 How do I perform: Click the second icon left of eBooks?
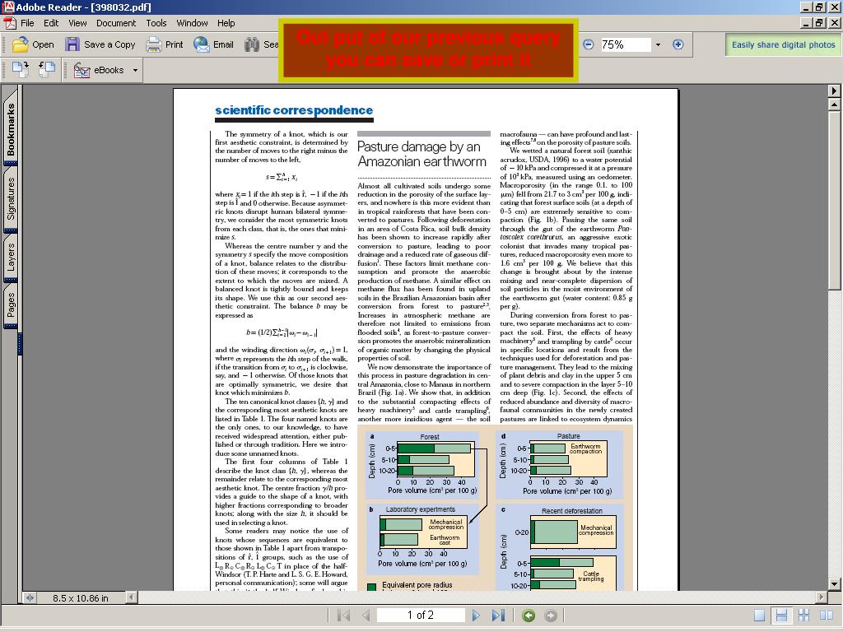click(47, 69)
